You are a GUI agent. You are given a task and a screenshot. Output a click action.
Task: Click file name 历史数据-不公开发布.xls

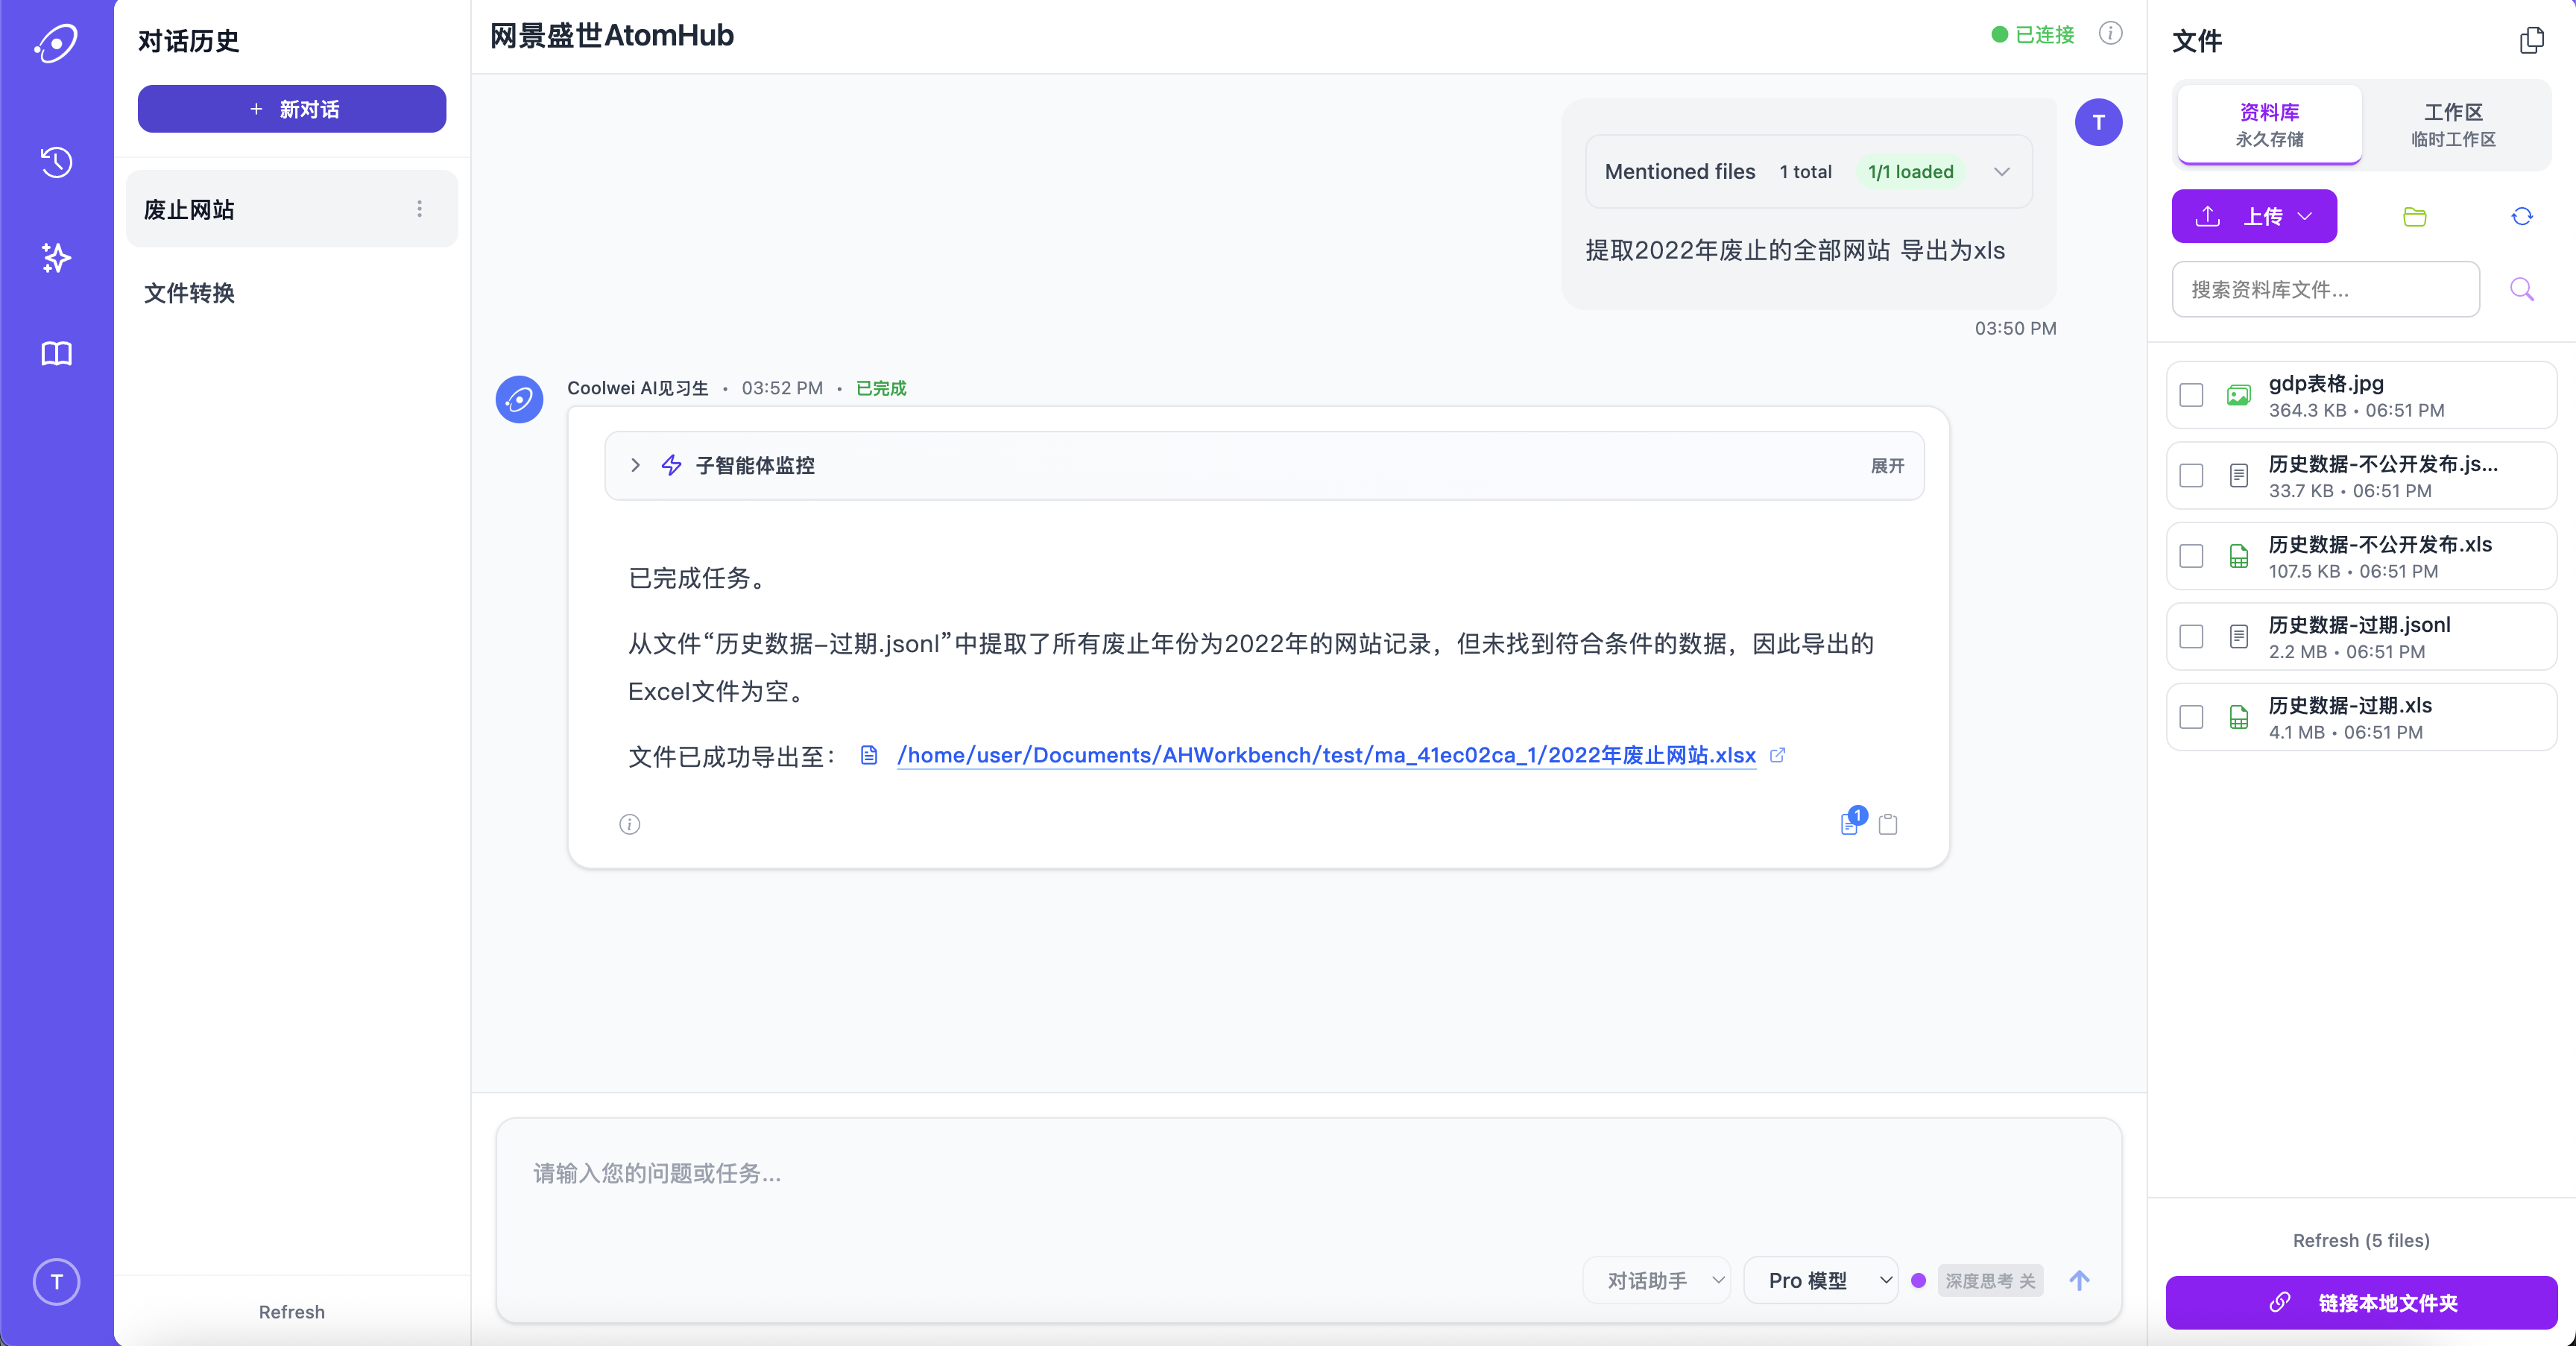2380,544
